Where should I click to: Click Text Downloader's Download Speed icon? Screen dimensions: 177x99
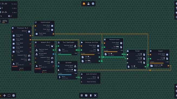click(75, 46)
